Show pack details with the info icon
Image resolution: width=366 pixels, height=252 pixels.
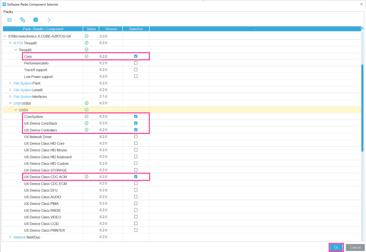pos(36,20)
